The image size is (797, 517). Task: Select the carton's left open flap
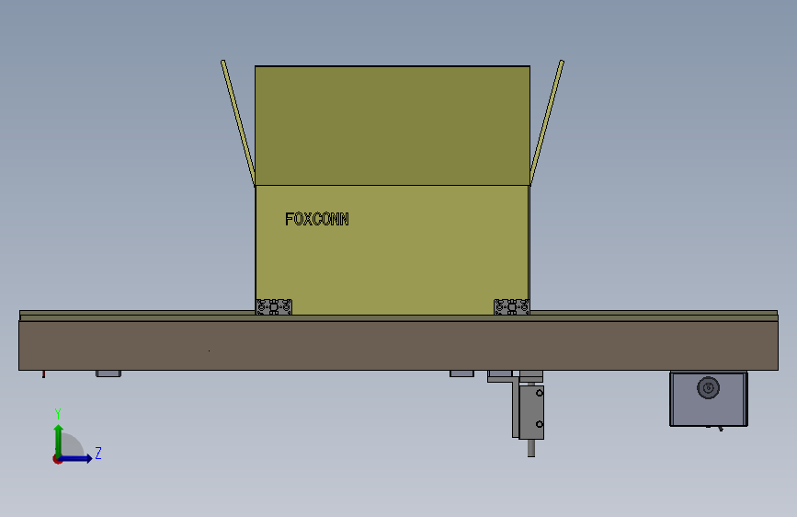click(x=238, y=122)
